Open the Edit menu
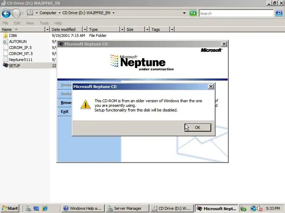This screenshot has height=213, width=285. click(17, 23)
